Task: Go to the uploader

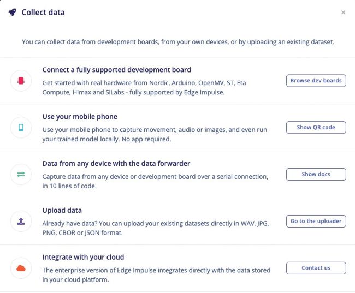Action: pos(316,221)
